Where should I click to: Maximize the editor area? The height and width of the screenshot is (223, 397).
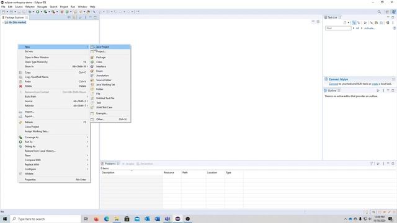318,22
